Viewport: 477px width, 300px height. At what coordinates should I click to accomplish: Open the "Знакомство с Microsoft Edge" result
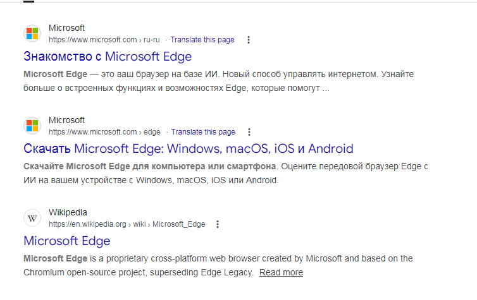pyautogui.click(x=108, y=57)
